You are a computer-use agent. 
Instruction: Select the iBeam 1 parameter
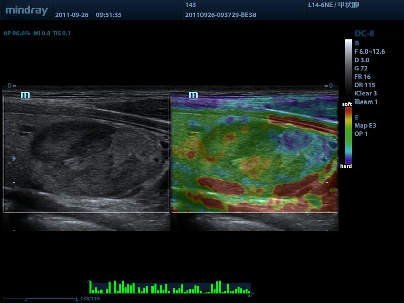pyautogui.click(x=366, y=102)
